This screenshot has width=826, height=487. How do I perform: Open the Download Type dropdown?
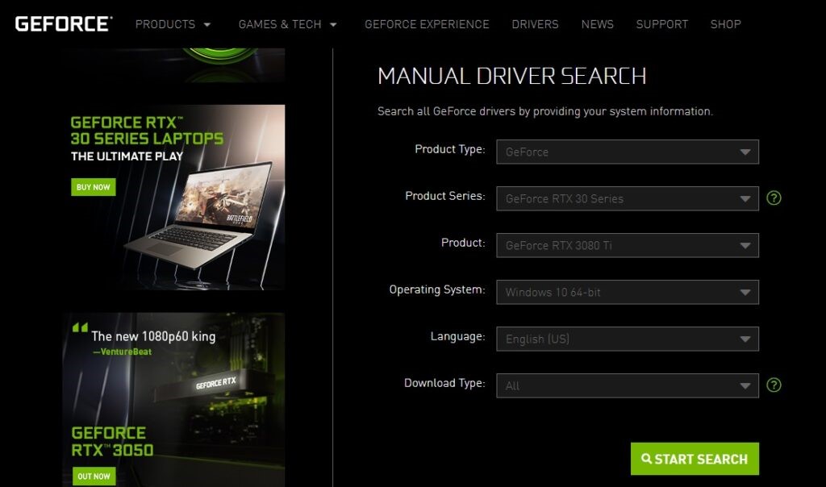628,385
